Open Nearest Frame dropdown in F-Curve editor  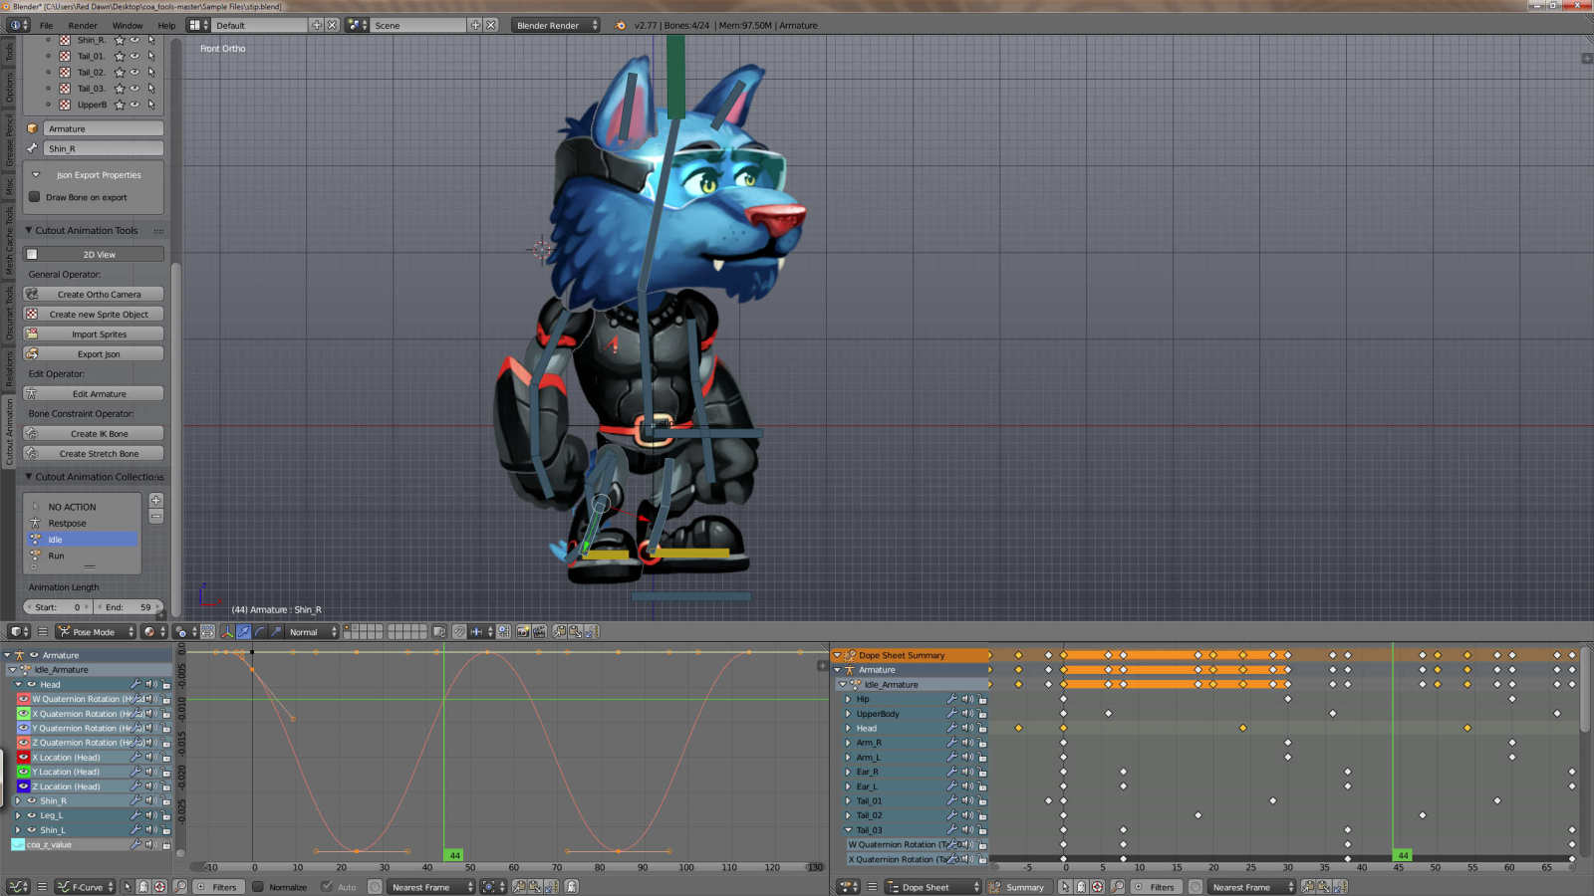(429, 886)
